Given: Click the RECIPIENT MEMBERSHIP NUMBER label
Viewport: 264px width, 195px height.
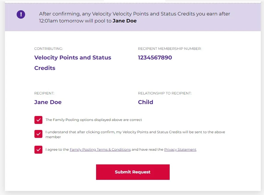Looking at the screenshot, I should point(170,49).
